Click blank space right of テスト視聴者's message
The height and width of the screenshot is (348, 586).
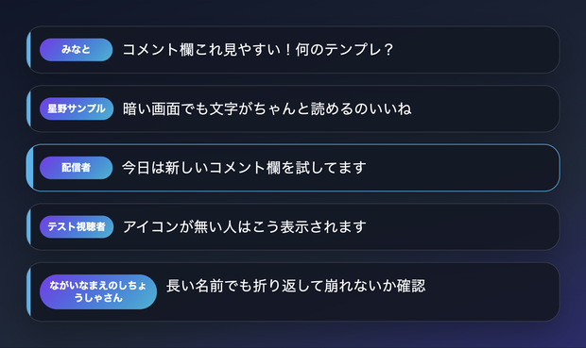pyautogui.click(x=461, y=226)
